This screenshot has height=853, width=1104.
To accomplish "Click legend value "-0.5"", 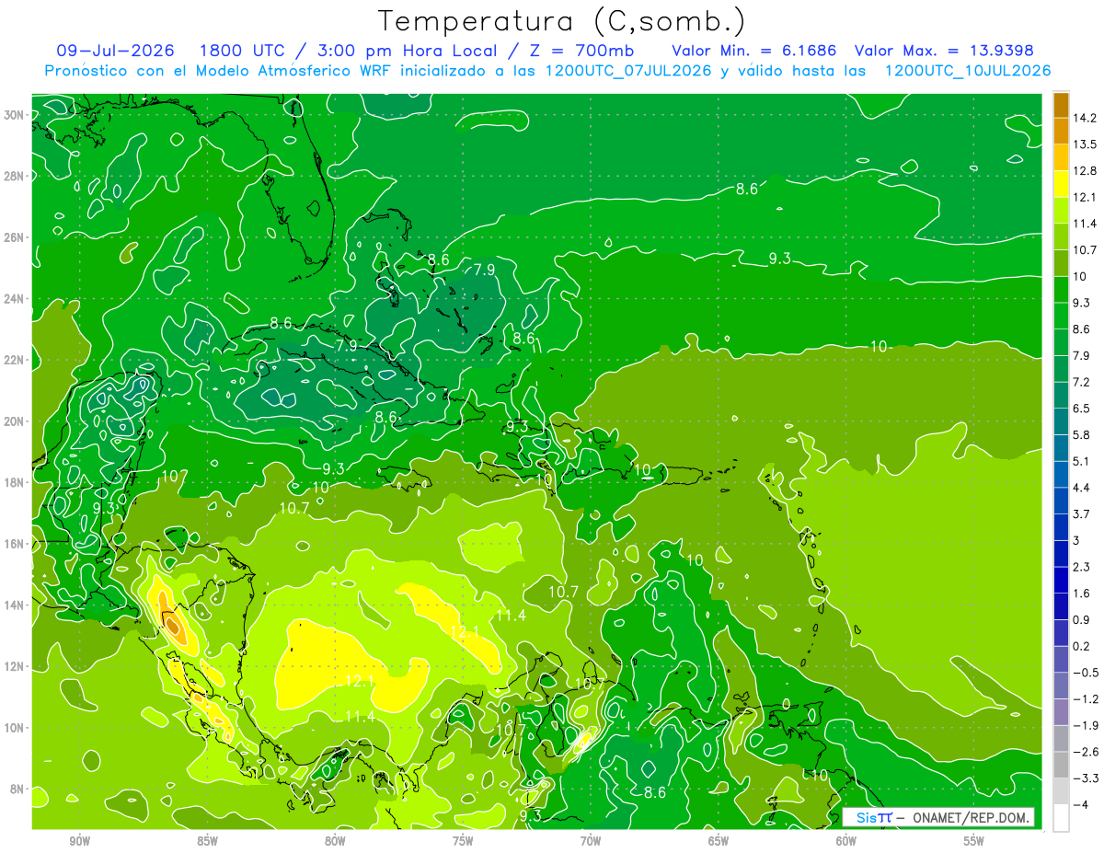I will 1085,673.
